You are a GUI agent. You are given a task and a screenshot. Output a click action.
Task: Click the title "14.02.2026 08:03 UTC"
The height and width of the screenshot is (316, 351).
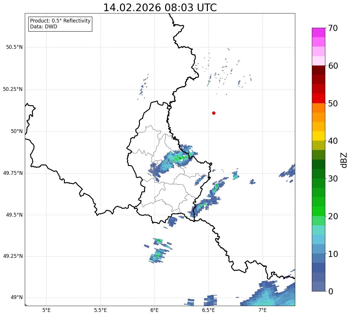pyautogui.click(x=160, y=8)
